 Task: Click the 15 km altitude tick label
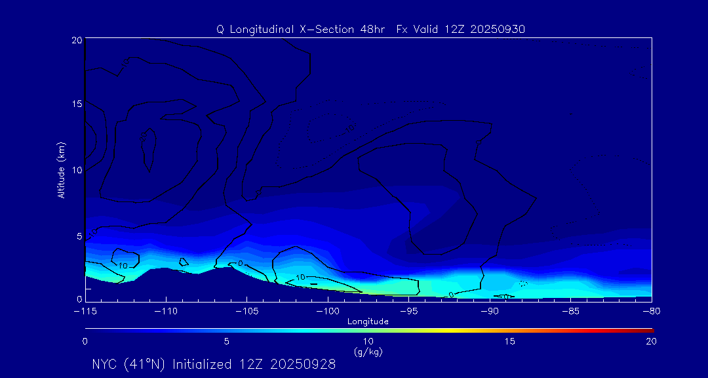point(75,104)
